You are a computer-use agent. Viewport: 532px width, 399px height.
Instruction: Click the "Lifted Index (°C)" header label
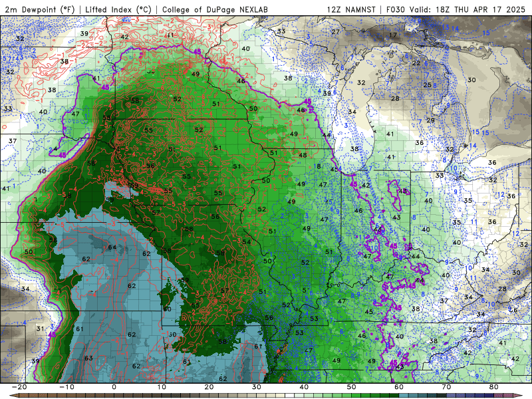pyautogui.click(x=118, y=9)
